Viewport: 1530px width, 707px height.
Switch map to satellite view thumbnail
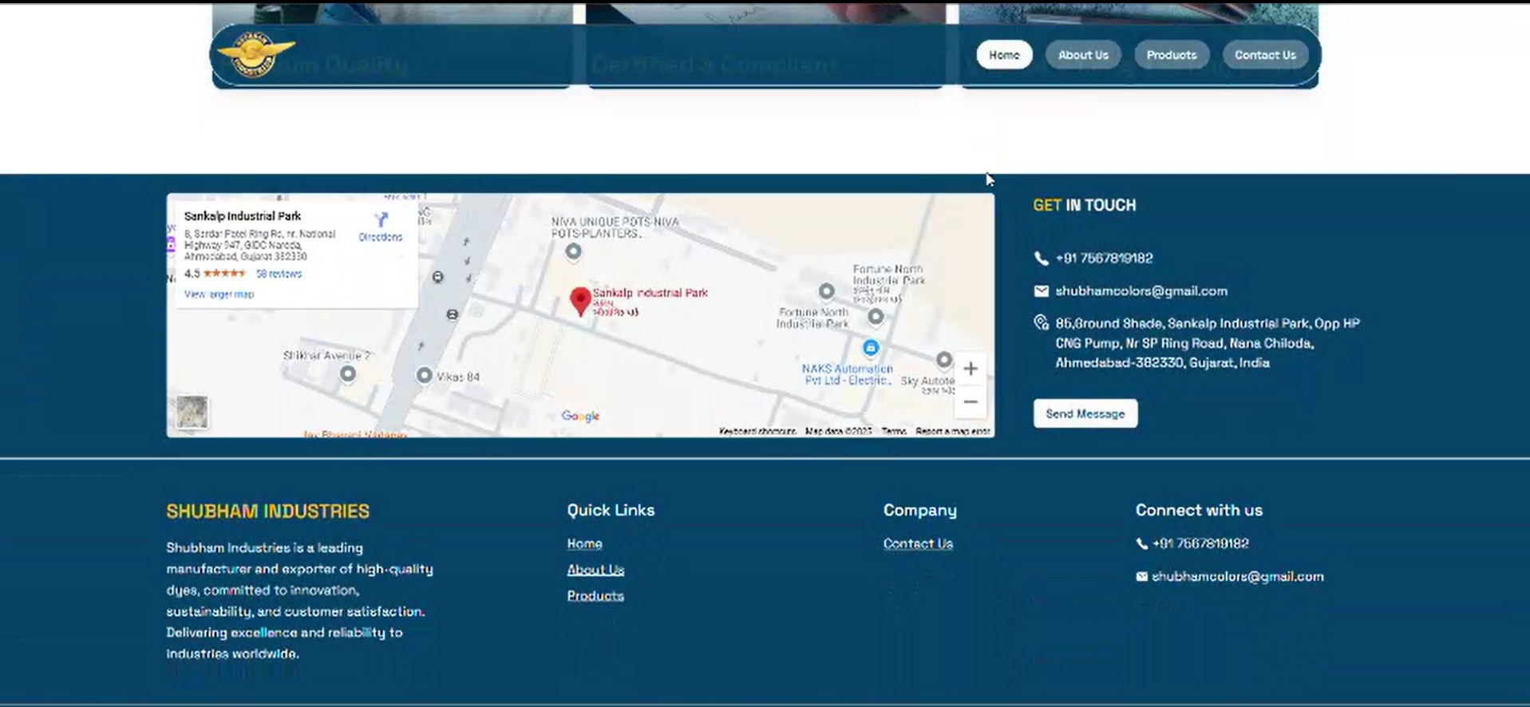(x=192, y=413)
